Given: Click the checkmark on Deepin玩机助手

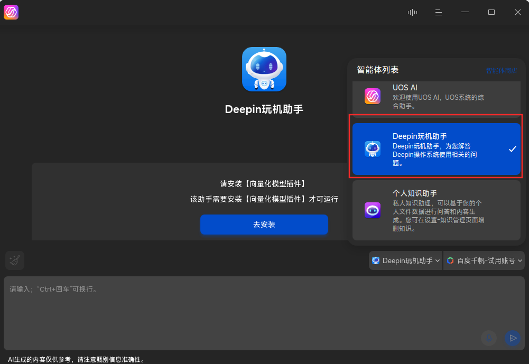Looking at the screenshot, I should [512, 149].
